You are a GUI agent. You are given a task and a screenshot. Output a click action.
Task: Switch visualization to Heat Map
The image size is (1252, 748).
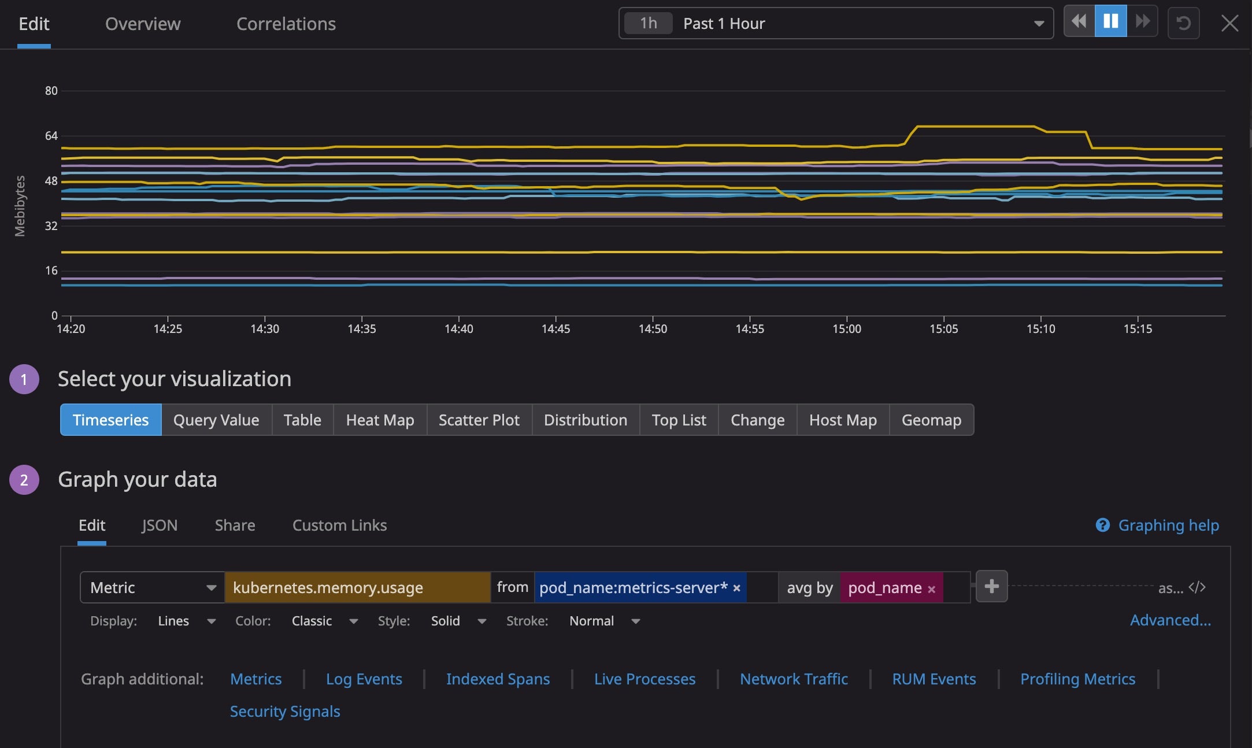(379, 420)
